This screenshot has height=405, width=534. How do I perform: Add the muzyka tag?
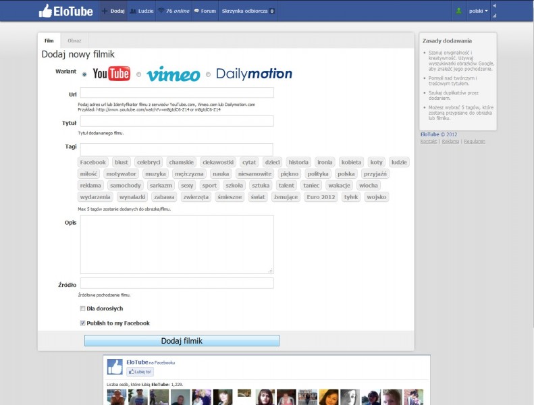(x=155, y=174)
